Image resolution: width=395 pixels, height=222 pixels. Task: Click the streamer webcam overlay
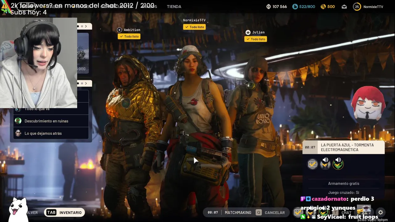(38, 63)
